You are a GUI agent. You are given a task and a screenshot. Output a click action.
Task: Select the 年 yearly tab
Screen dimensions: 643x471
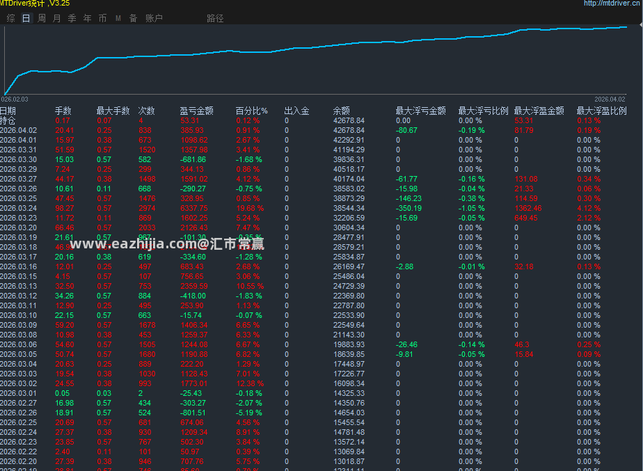coord(88,18)
